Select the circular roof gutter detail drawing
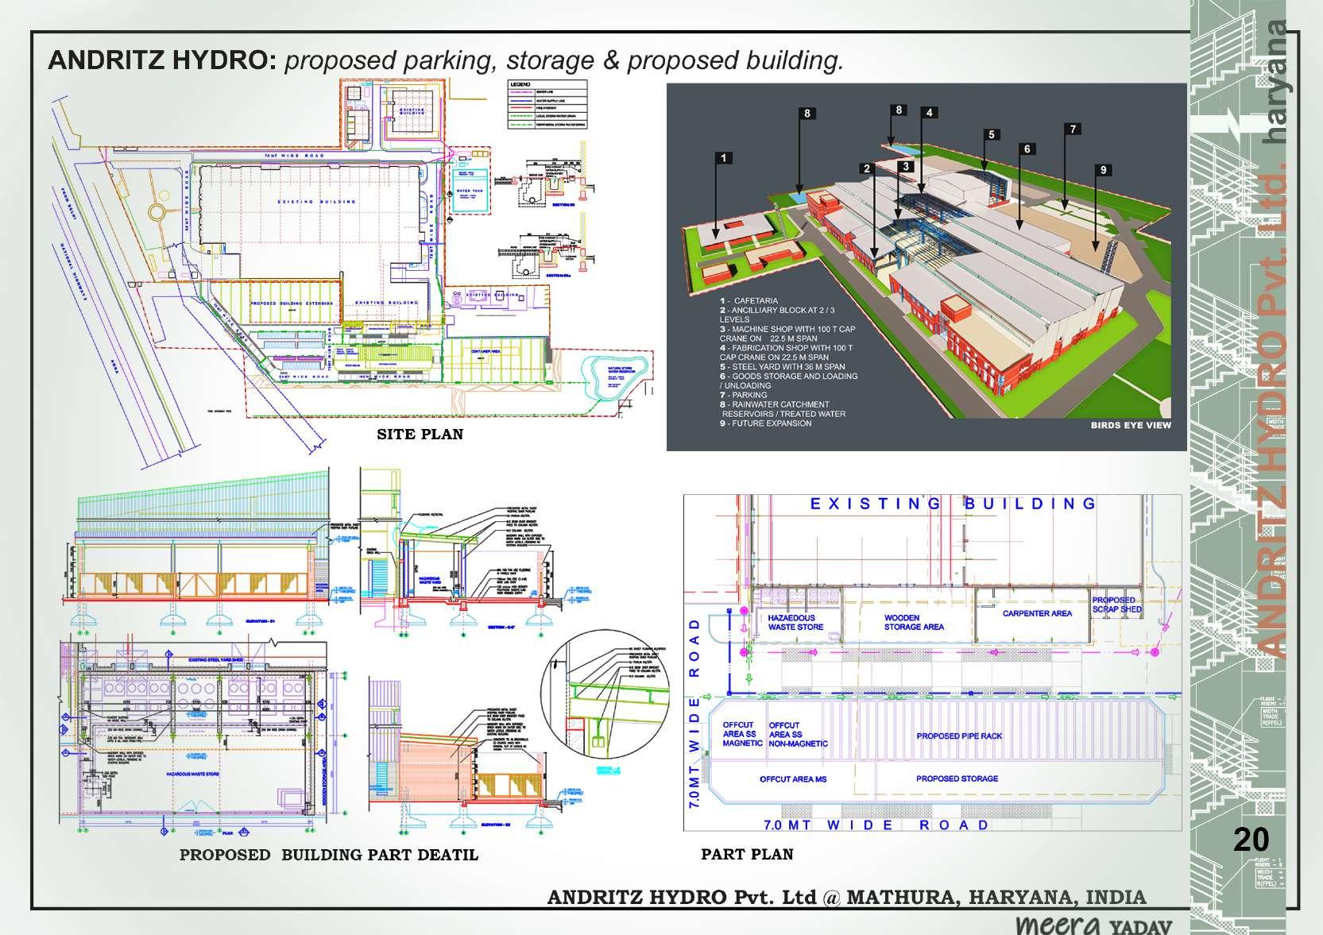 coord(605,695)
